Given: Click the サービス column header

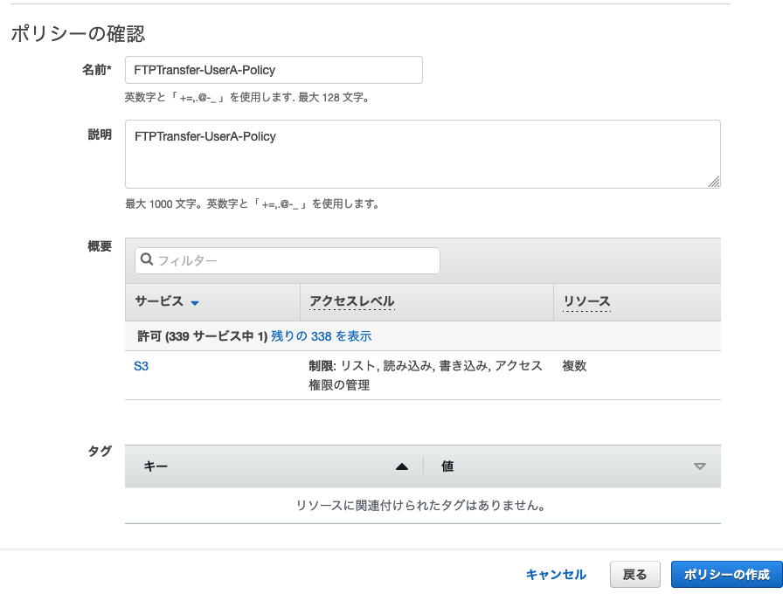Looking at the screenshot, I should (x=159, y=301).
